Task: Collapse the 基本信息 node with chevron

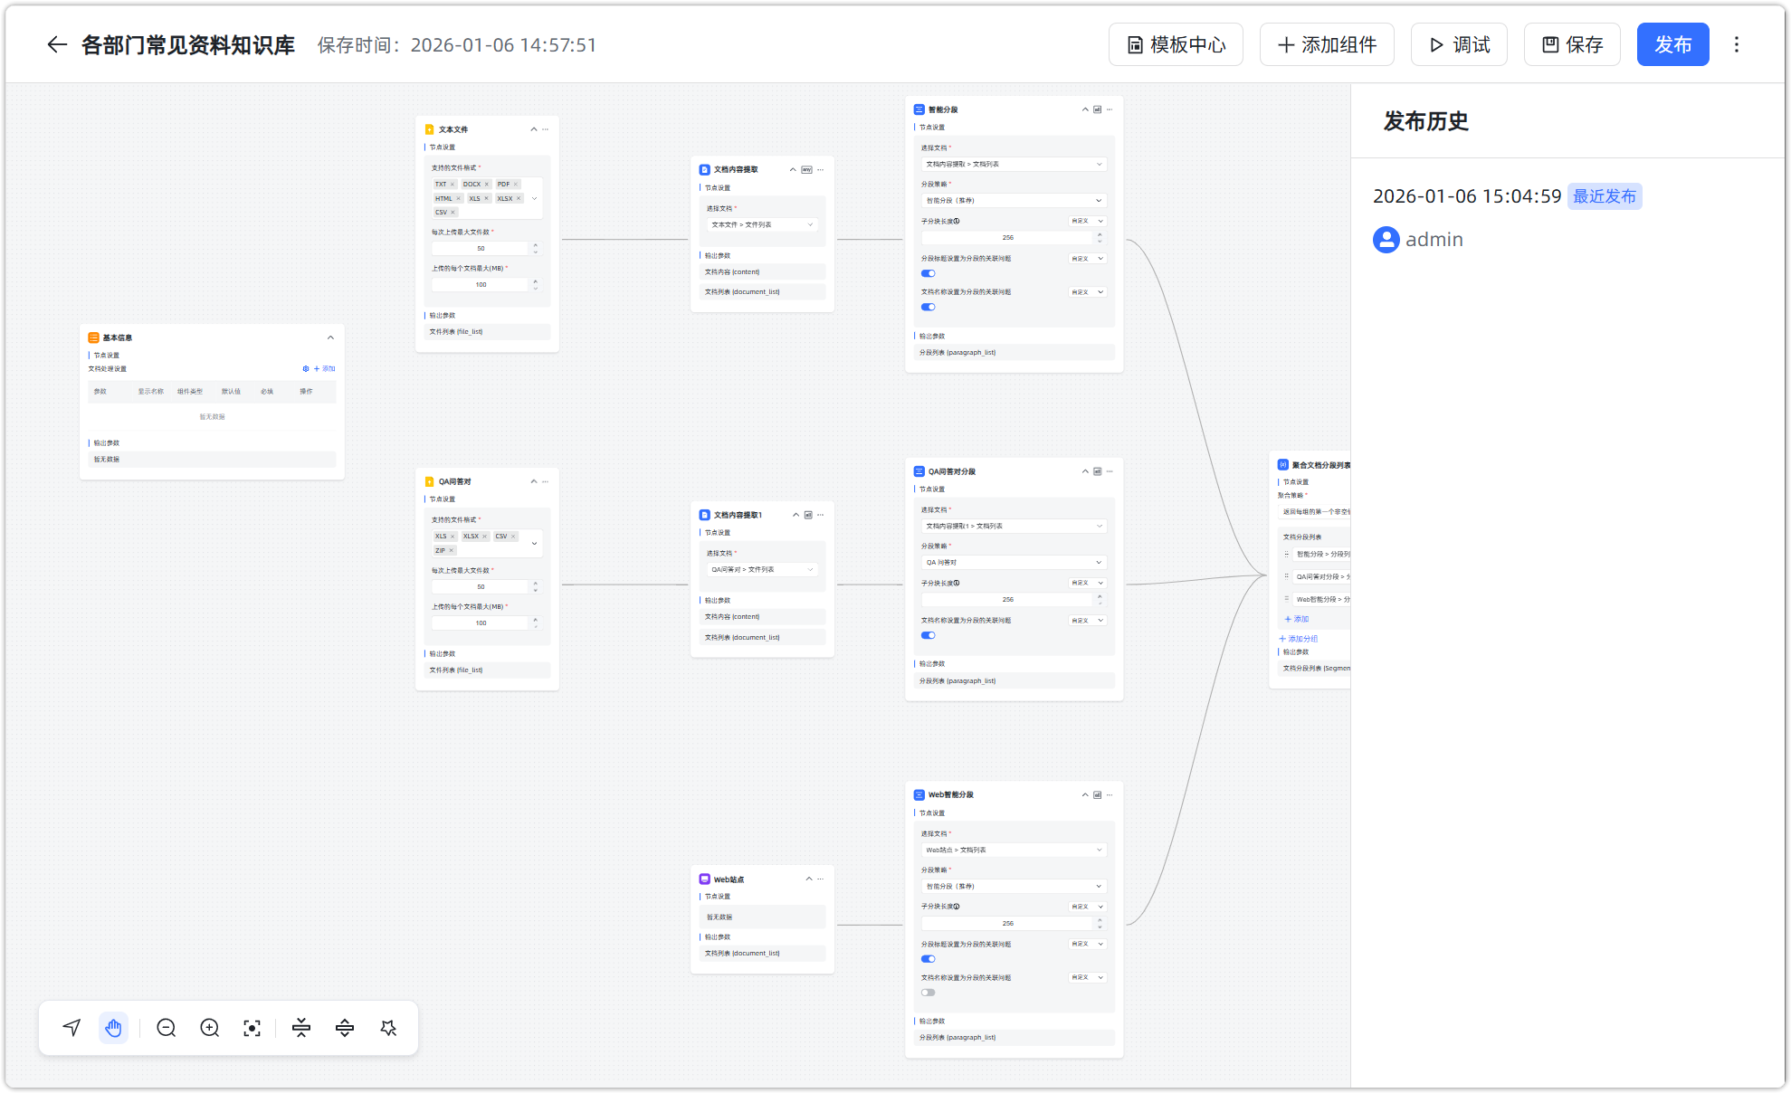Action: (x=330, y=337)
